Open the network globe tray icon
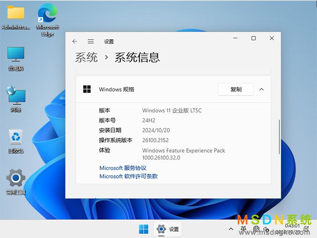The image size is (317, 238). tap(256, 229)
